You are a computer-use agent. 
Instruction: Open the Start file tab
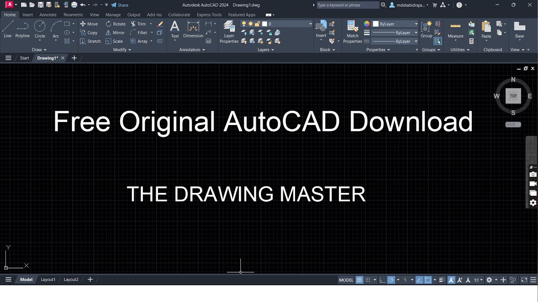click(x=24, y=58)
